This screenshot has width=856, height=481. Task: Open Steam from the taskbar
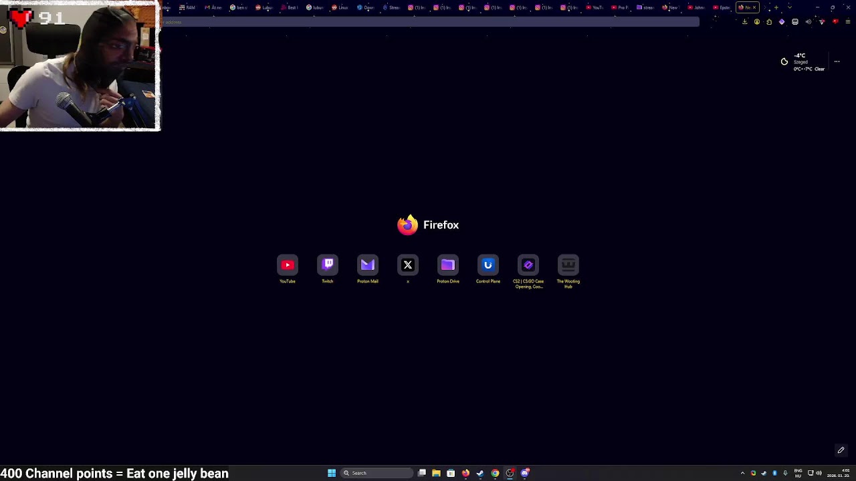click(480, 473)
